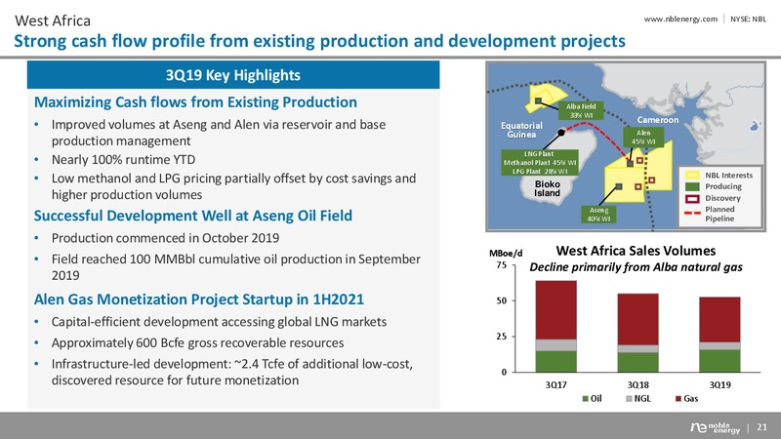781x439 pixels.
Task: Click the Aseng producing marker on the map
Action: [x=619, y=186]
